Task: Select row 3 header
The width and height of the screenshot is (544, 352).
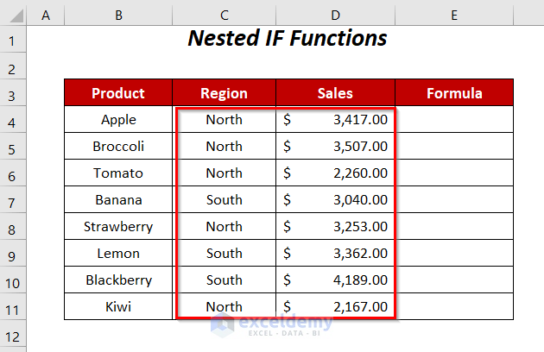Action: 14,93
